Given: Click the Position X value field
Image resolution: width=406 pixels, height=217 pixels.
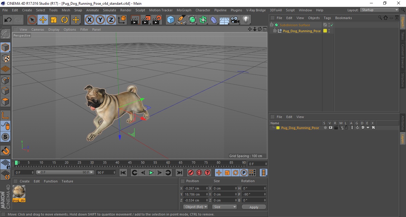Looking at the screenshot, I should (x=196, y=188).
